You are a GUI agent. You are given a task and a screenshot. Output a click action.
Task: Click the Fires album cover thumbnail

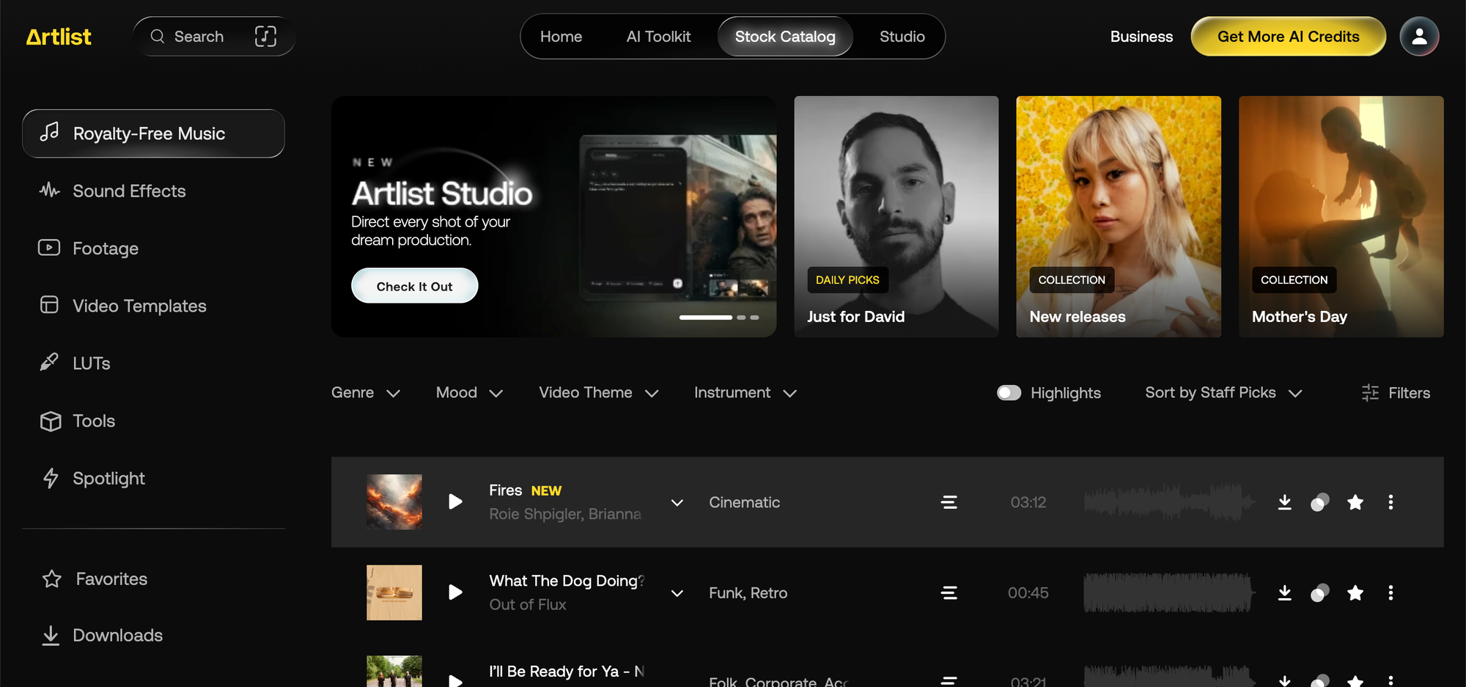point(394,502)
